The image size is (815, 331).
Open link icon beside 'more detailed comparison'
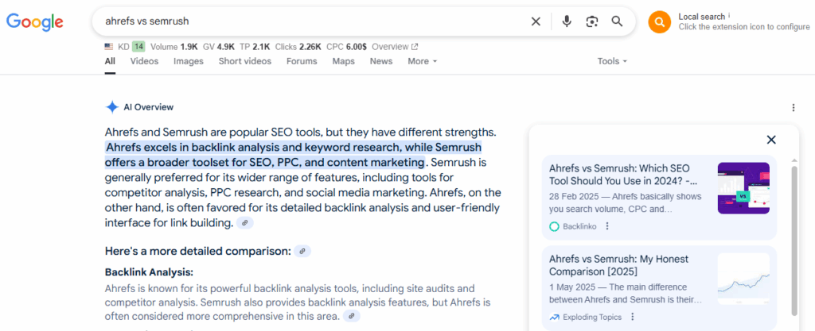302,252
